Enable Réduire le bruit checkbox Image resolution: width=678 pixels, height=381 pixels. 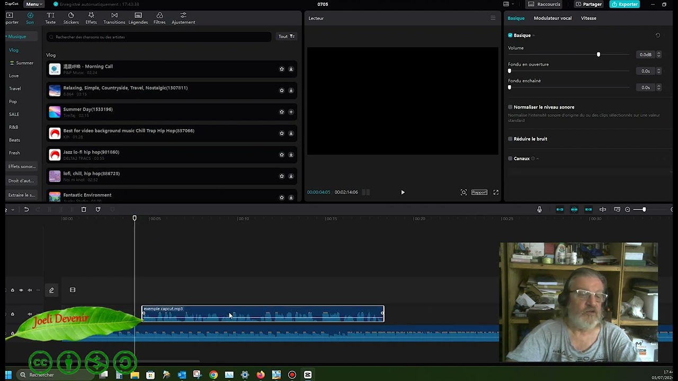point(510,139)
